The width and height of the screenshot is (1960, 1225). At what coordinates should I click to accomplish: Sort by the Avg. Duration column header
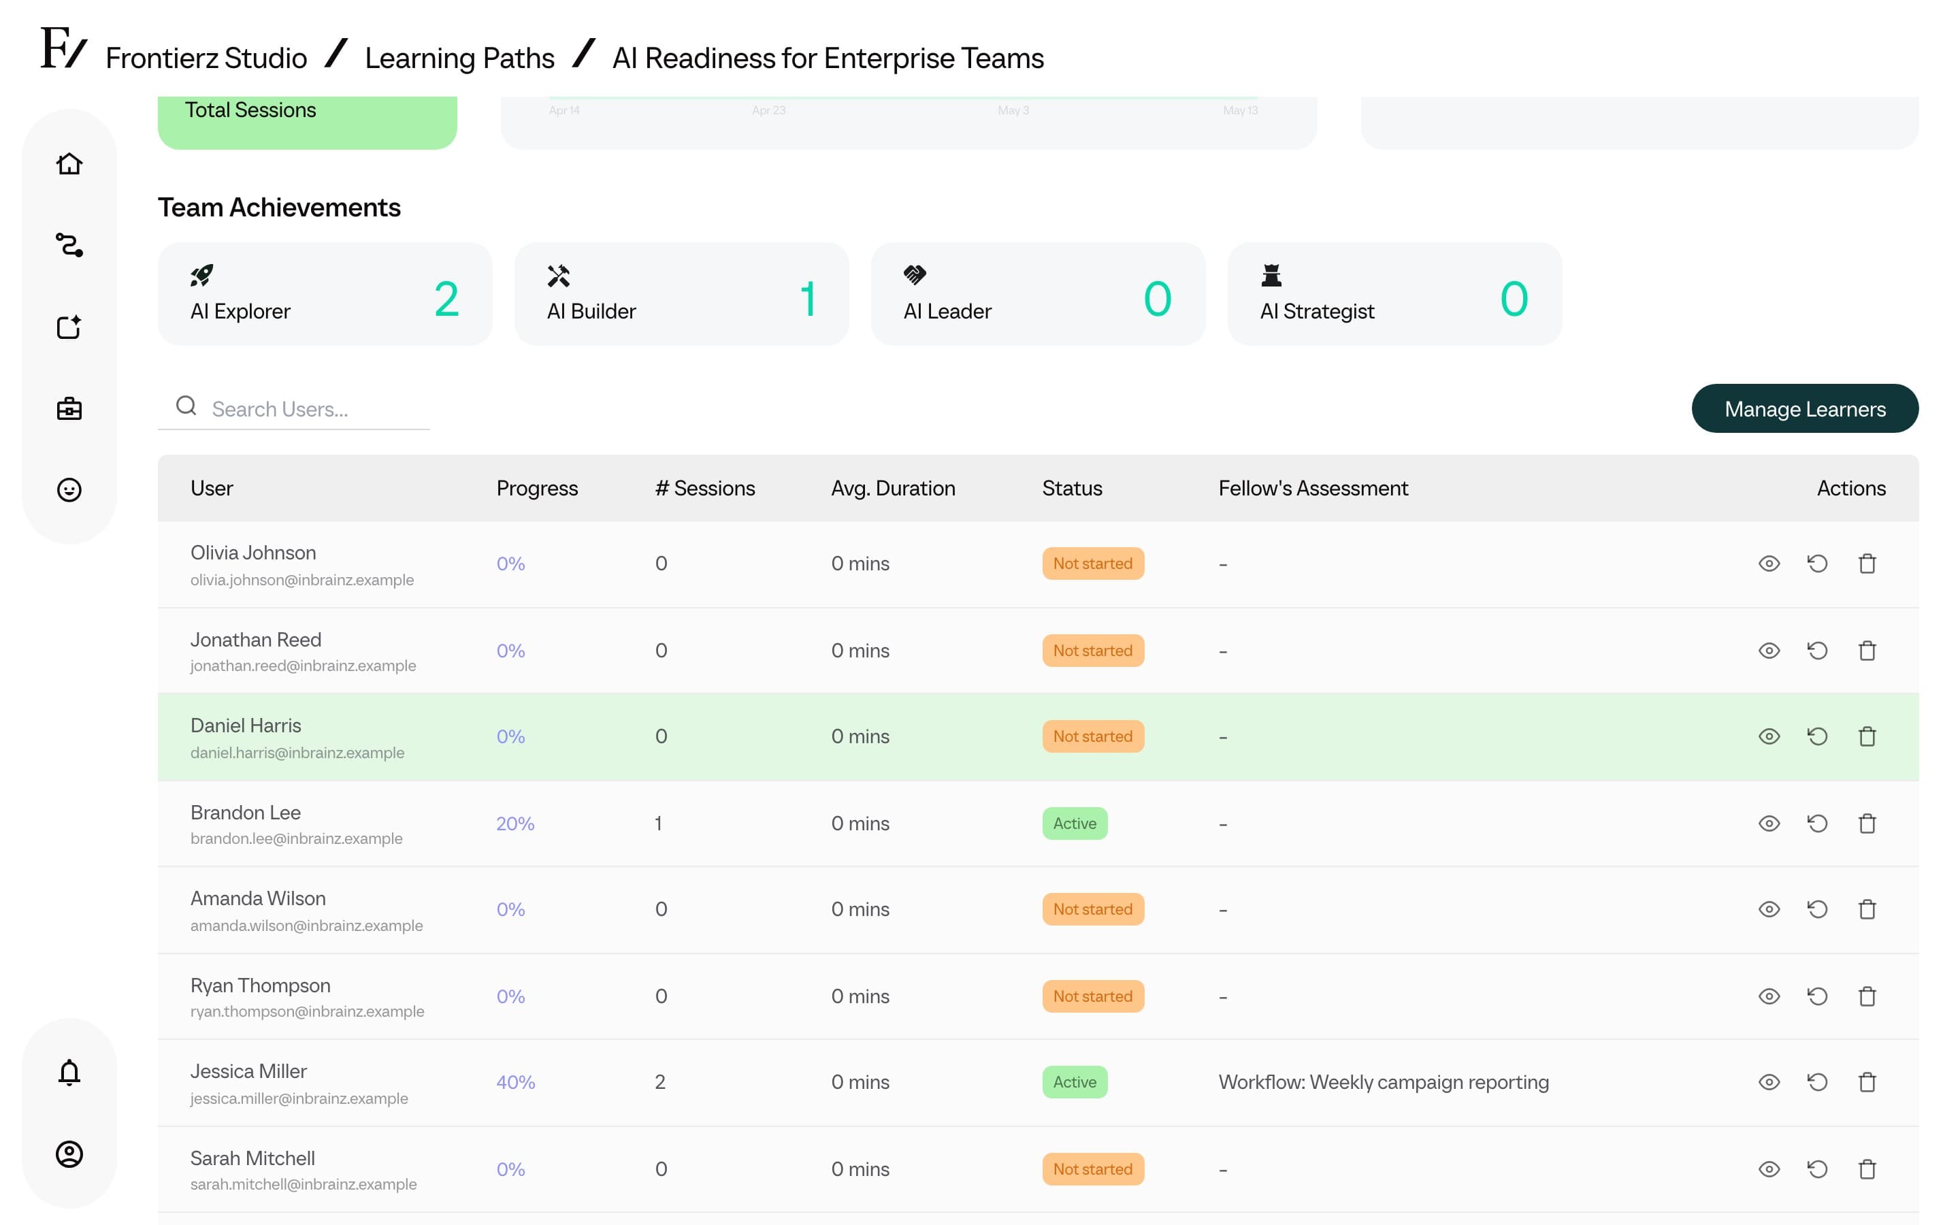(x=892, y=488)
